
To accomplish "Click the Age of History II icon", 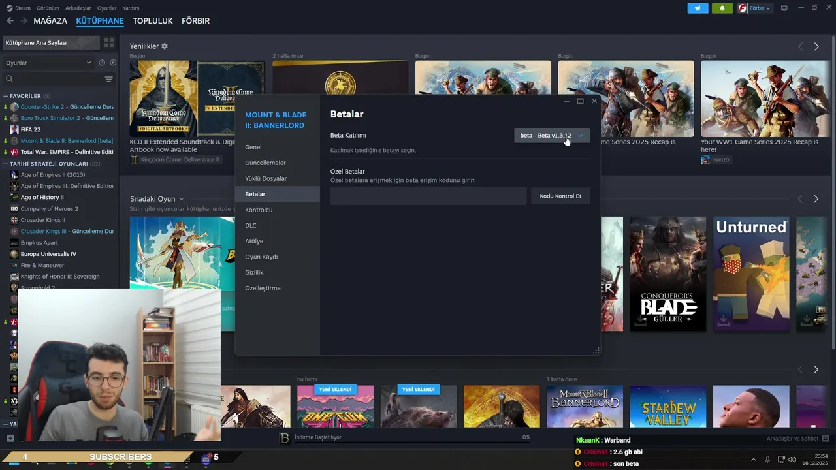I will [x=14, y=197].
